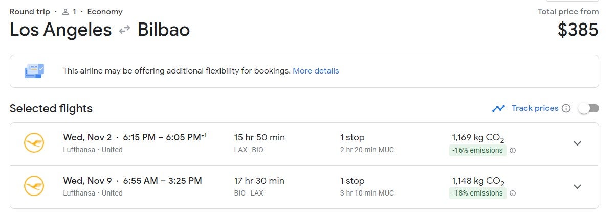The image size is (616, 218).
Task: Click the -16% emissions badge
Action: [x=477, y=150]
